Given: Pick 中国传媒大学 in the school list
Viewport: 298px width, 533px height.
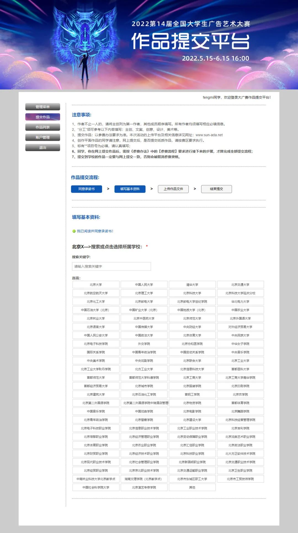Looking at the screenshot, I should [144, 327].
